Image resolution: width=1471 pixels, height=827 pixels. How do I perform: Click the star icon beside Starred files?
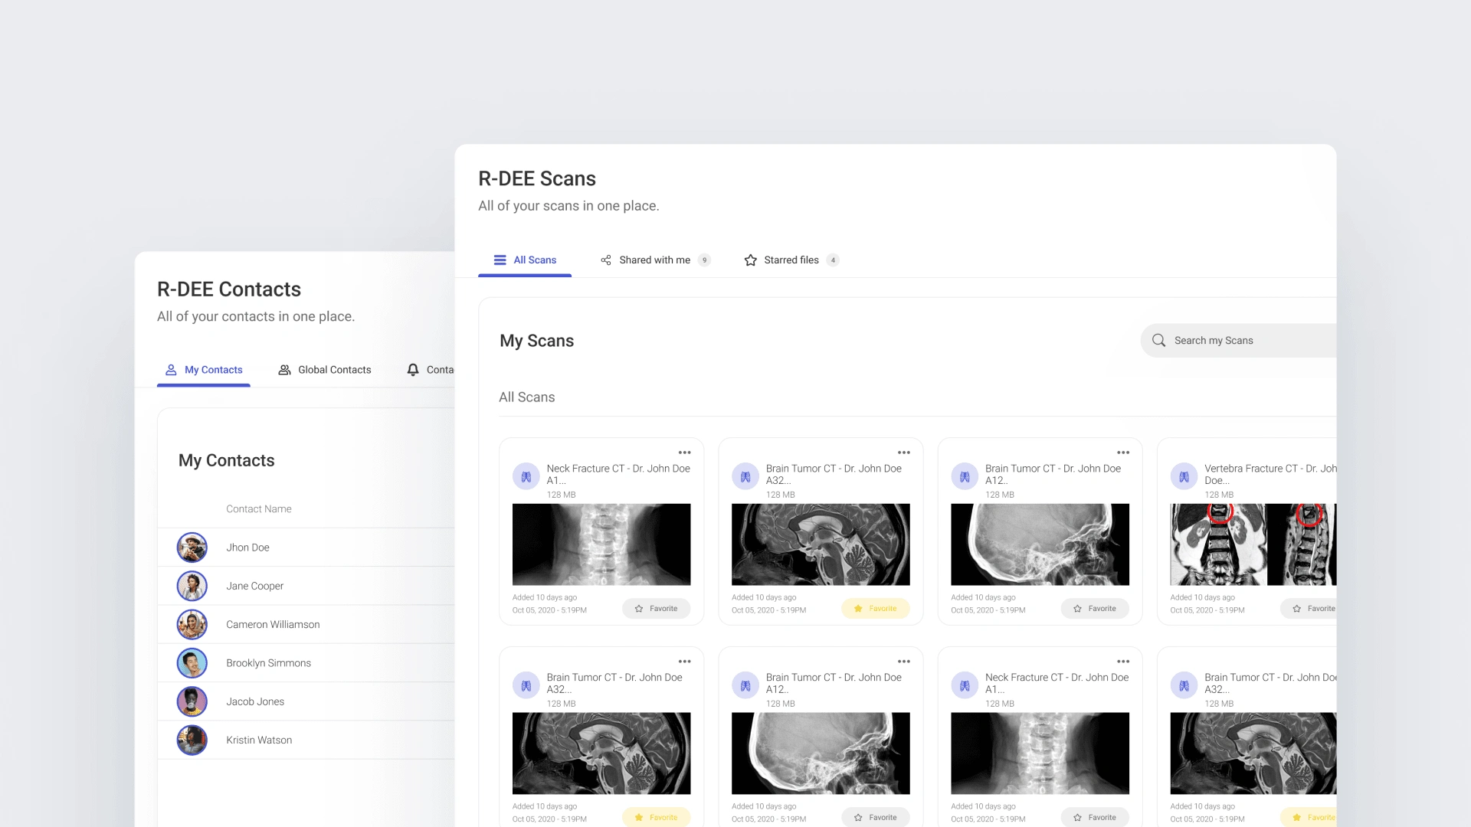tap(750, 260)
